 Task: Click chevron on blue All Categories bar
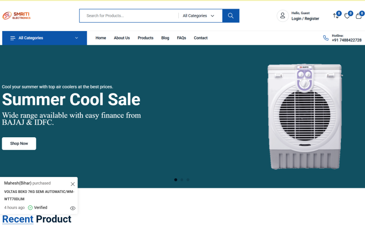tap(77, 38)
